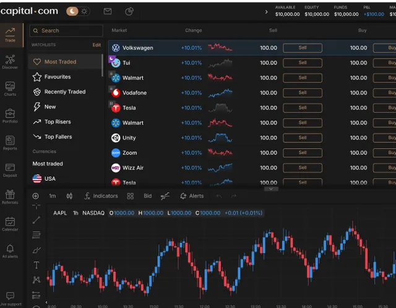Open the Deposit sidebar section
The image size is (396, 308).
[10, 170]
